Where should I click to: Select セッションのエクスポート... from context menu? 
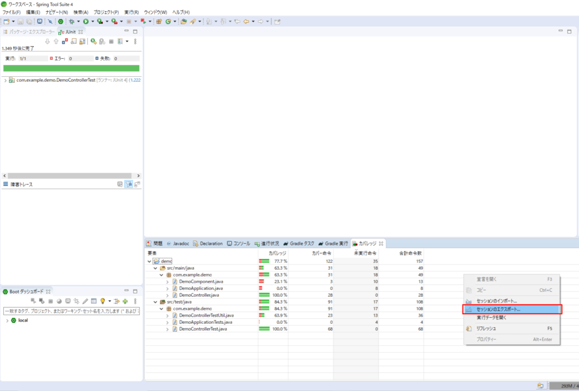[498, 309]
